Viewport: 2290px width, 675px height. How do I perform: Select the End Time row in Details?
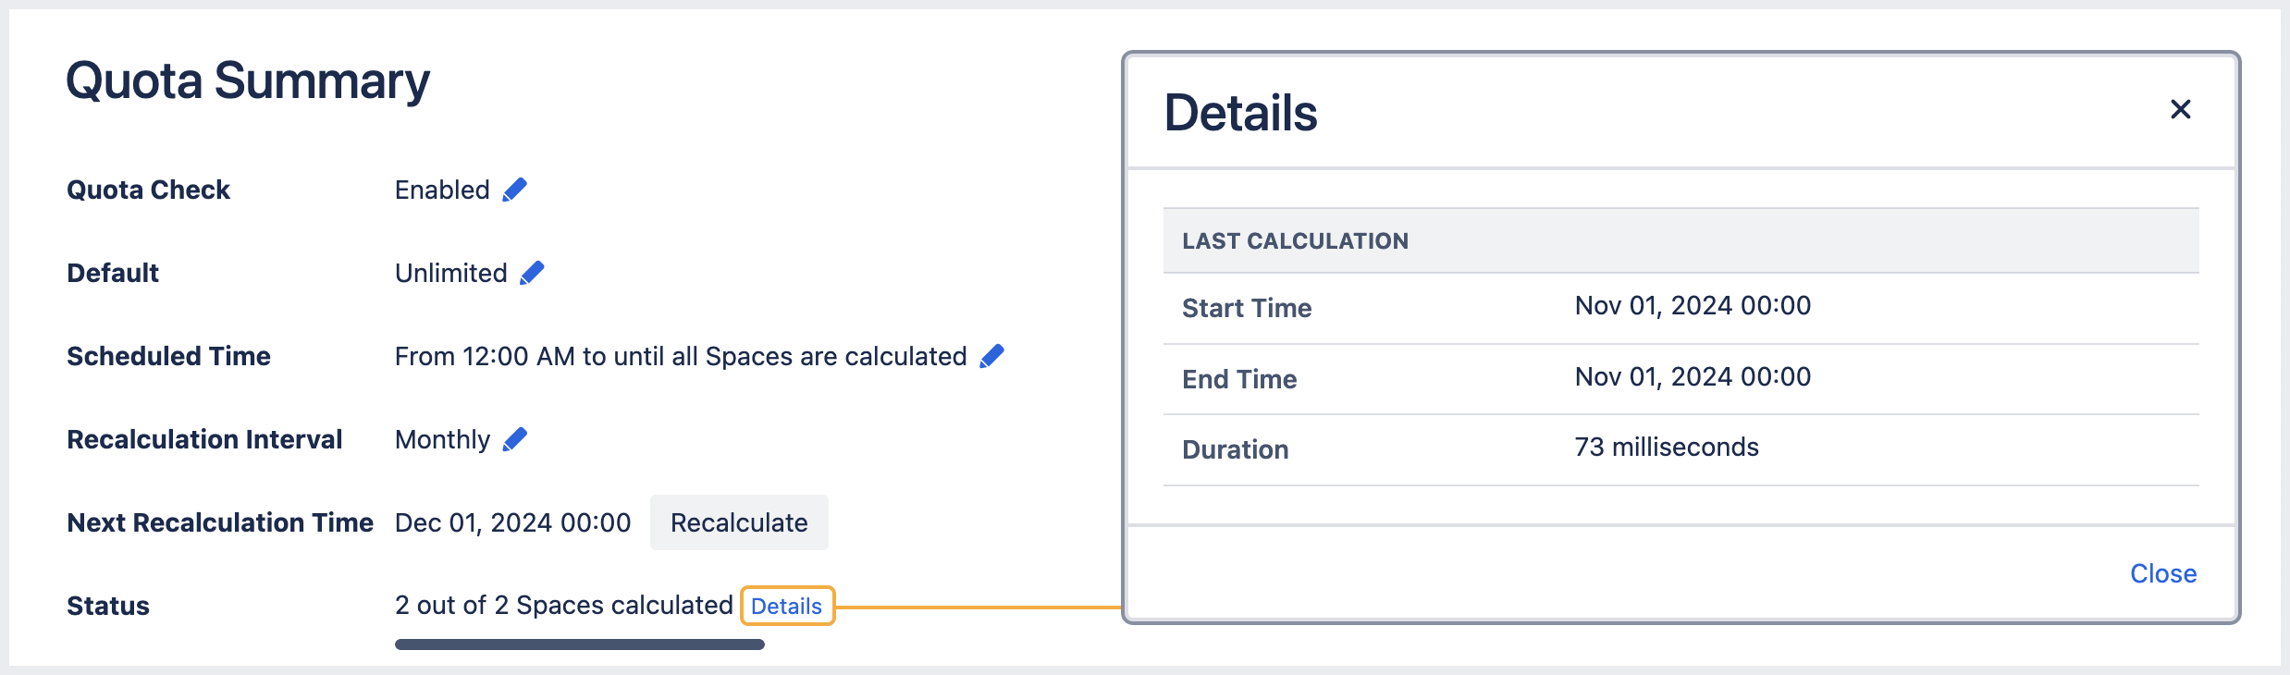pyautogui.click(x=1238, y=378)
